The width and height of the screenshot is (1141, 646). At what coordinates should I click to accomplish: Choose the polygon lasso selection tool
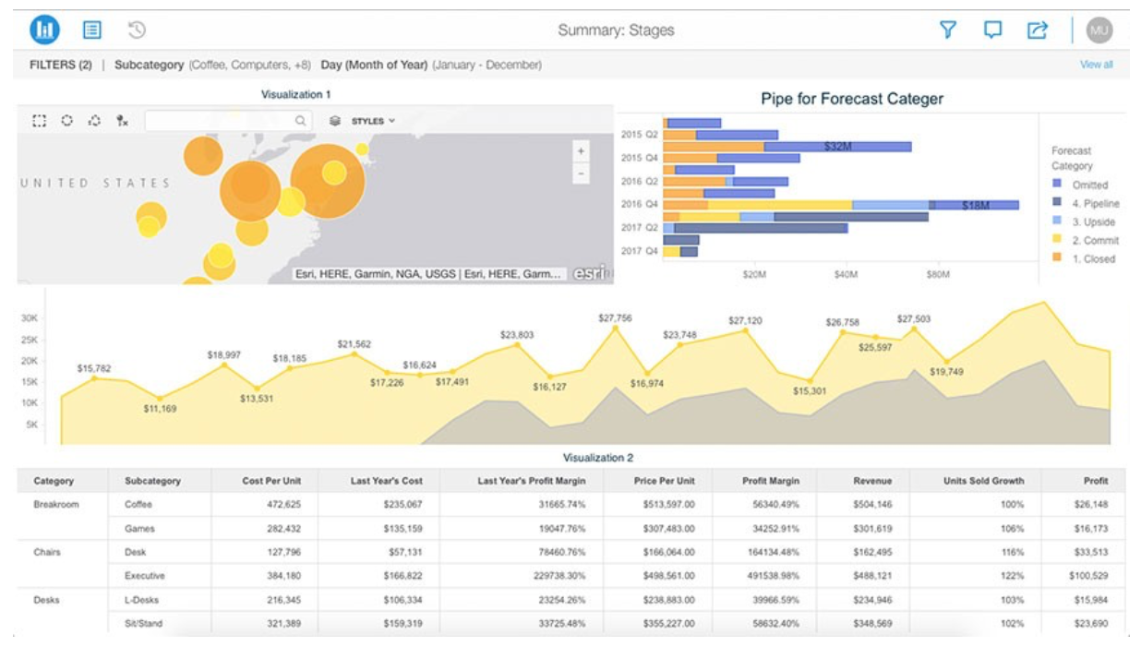click(x=94, y=121)
